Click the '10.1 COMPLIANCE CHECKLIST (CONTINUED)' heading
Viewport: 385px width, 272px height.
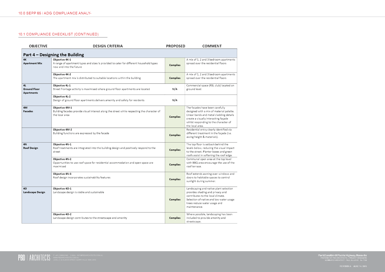58,34
